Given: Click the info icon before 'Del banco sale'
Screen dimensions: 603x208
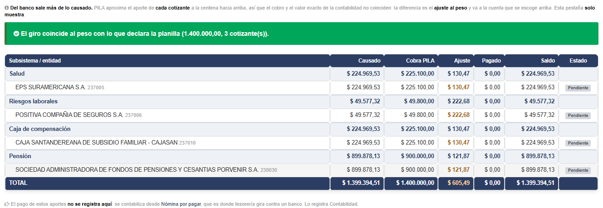Looking at the screenshot, I should [7, 8].
